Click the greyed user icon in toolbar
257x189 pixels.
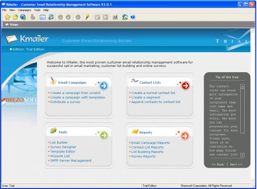[x=33, y=17]
